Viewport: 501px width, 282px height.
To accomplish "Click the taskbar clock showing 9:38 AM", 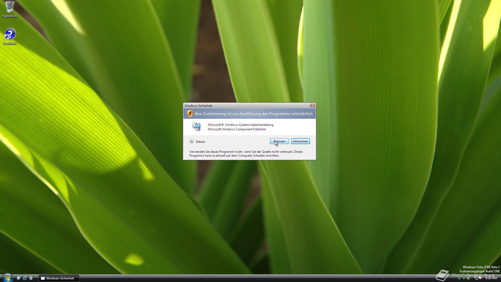I will point(491,278).
